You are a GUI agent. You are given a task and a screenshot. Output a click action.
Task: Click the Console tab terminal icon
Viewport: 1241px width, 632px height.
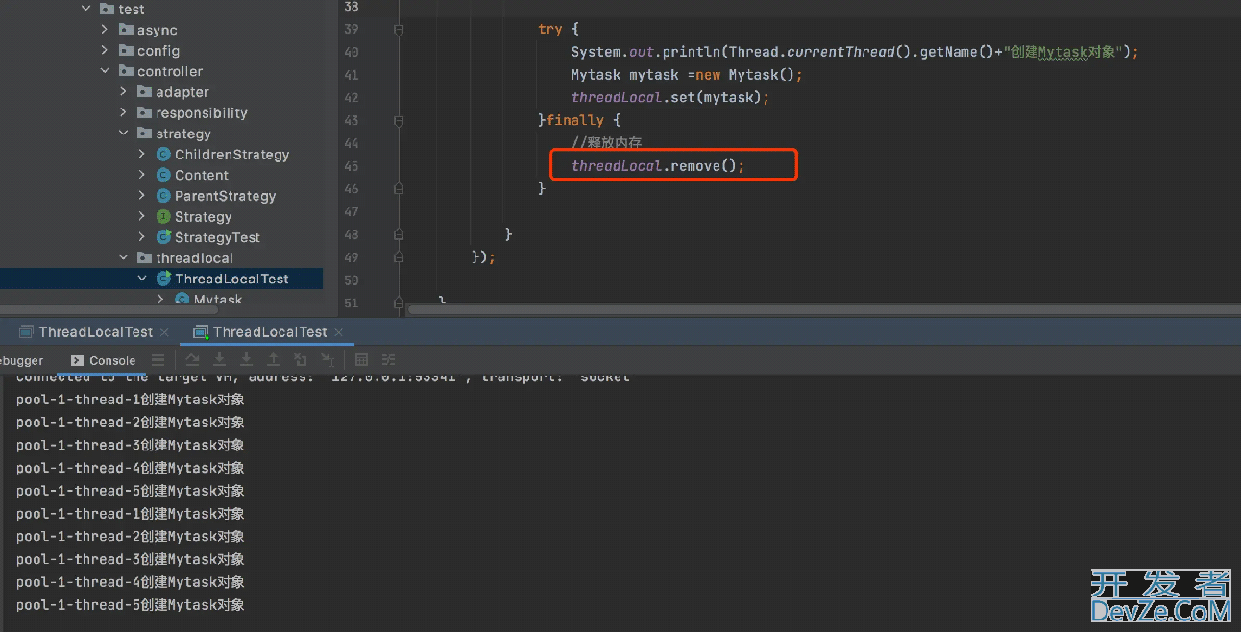coord(77,360)
